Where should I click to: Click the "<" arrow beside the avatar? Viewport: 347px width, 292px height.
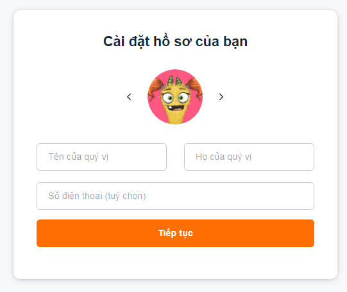pyautogui.click(x=129, y=97)
